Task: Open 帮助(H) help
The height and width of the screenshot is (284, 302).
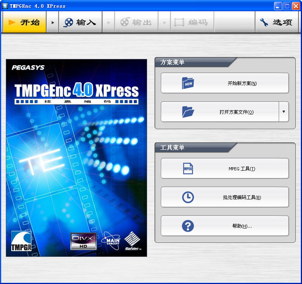Action: click(225, 226)
